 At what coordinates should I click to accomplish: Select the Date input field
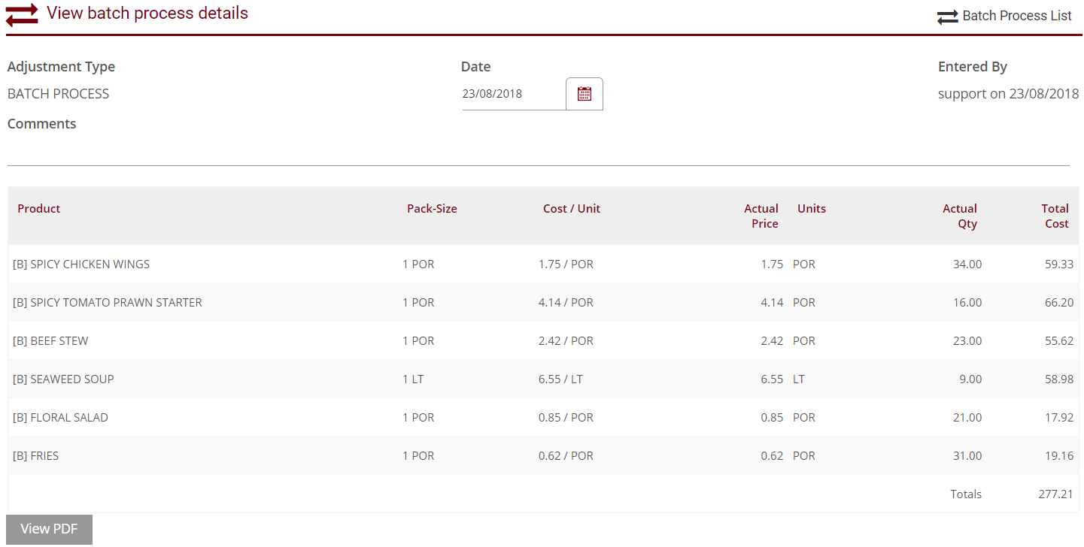[512, 93]
